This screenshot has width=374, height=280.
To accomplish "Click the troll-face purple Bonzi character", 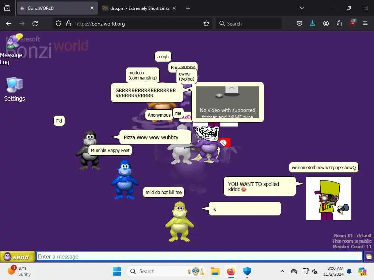I will coord(209,144).
